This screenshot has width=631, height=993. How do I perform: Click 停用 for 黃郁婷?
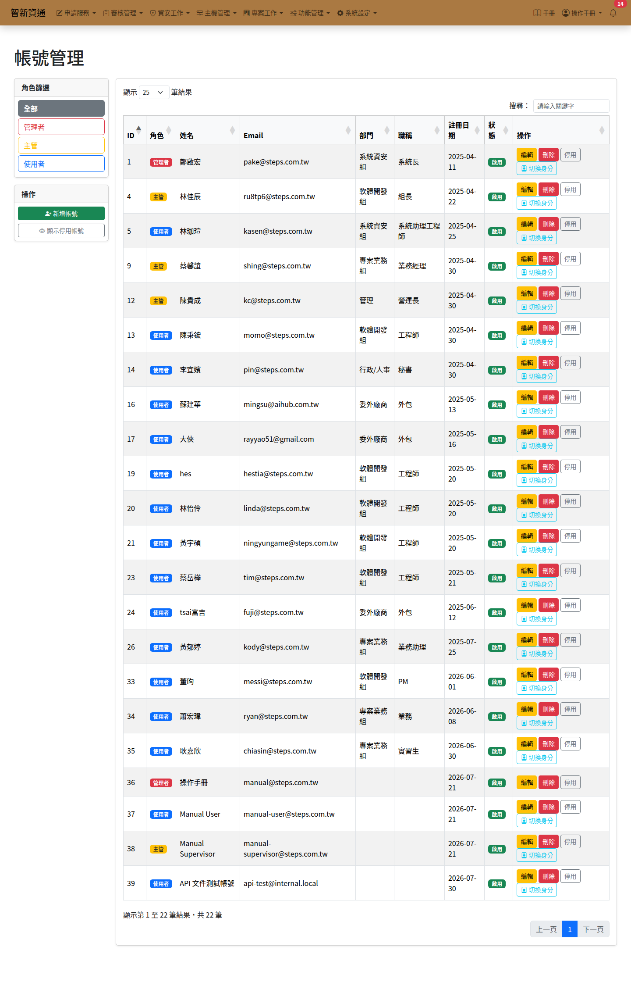point(571,640)
